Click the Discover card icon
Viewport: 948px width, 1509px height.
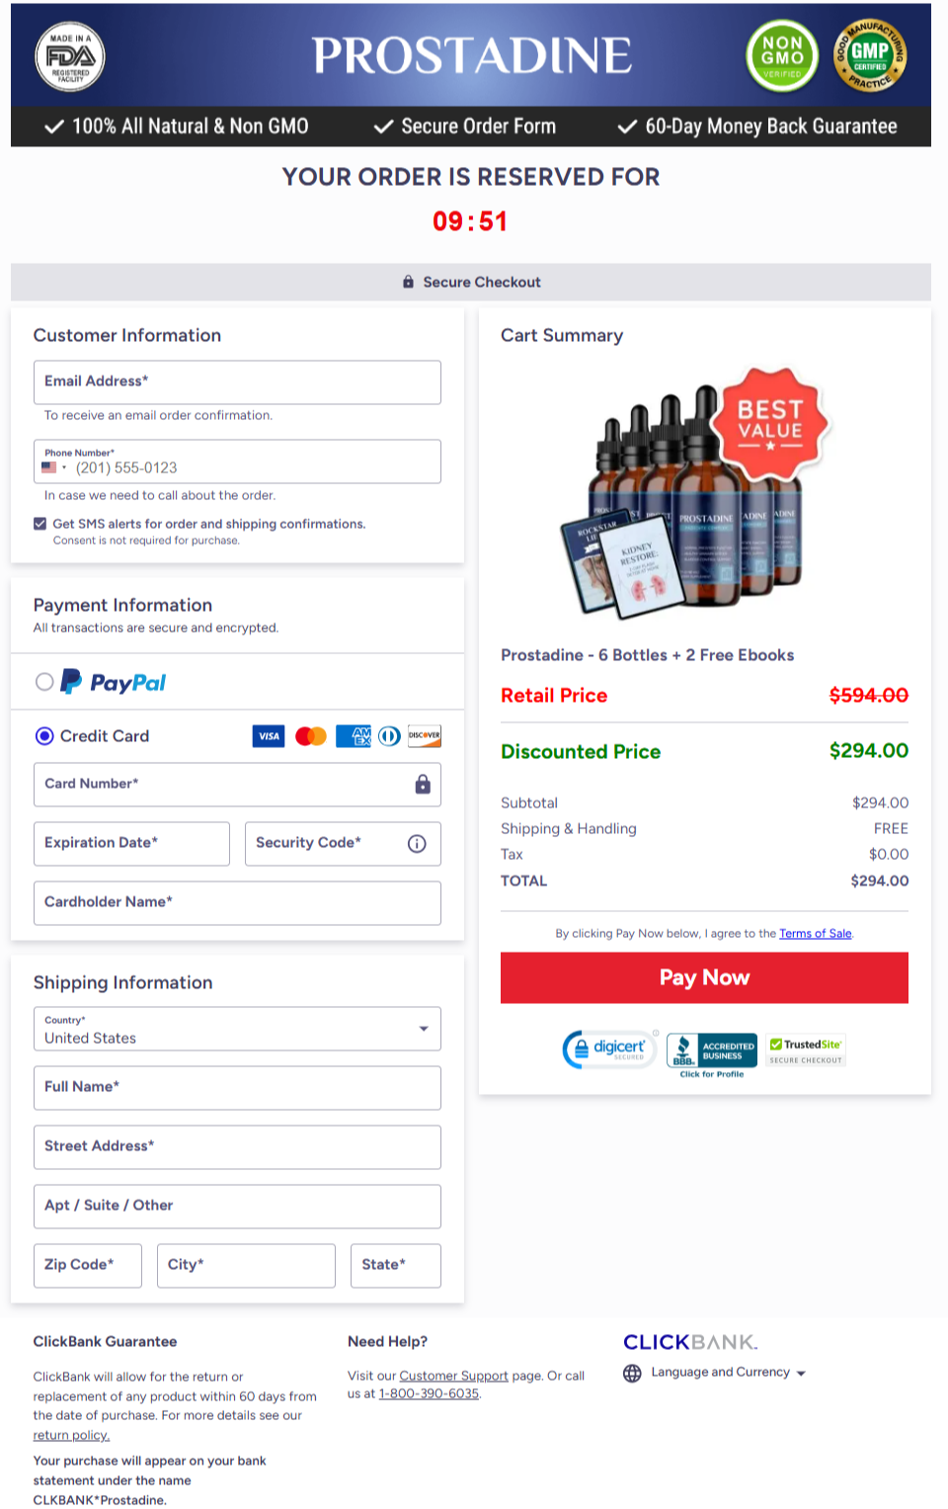(424, 735)
